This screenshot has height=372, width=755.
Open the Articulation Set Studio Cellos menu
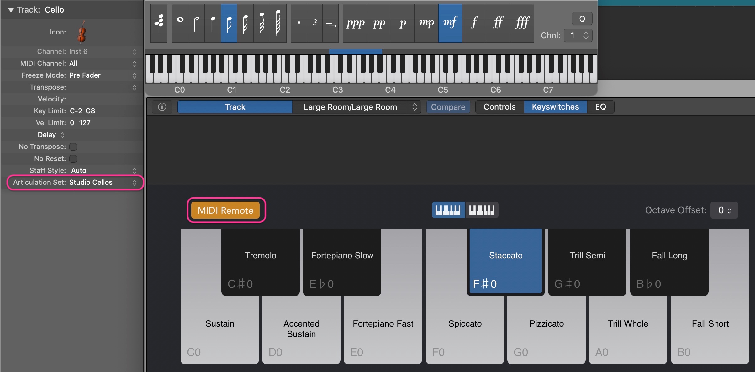pyautogui.click(x=91, y=183)
